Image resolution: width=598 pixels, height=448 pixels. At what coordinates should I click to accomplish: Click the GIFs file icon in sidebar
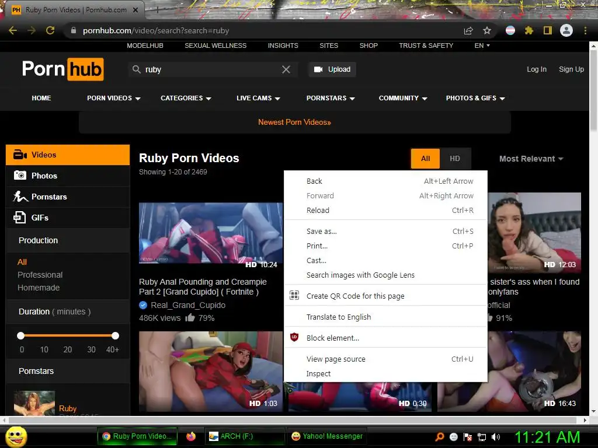click(x=19, y=217)
